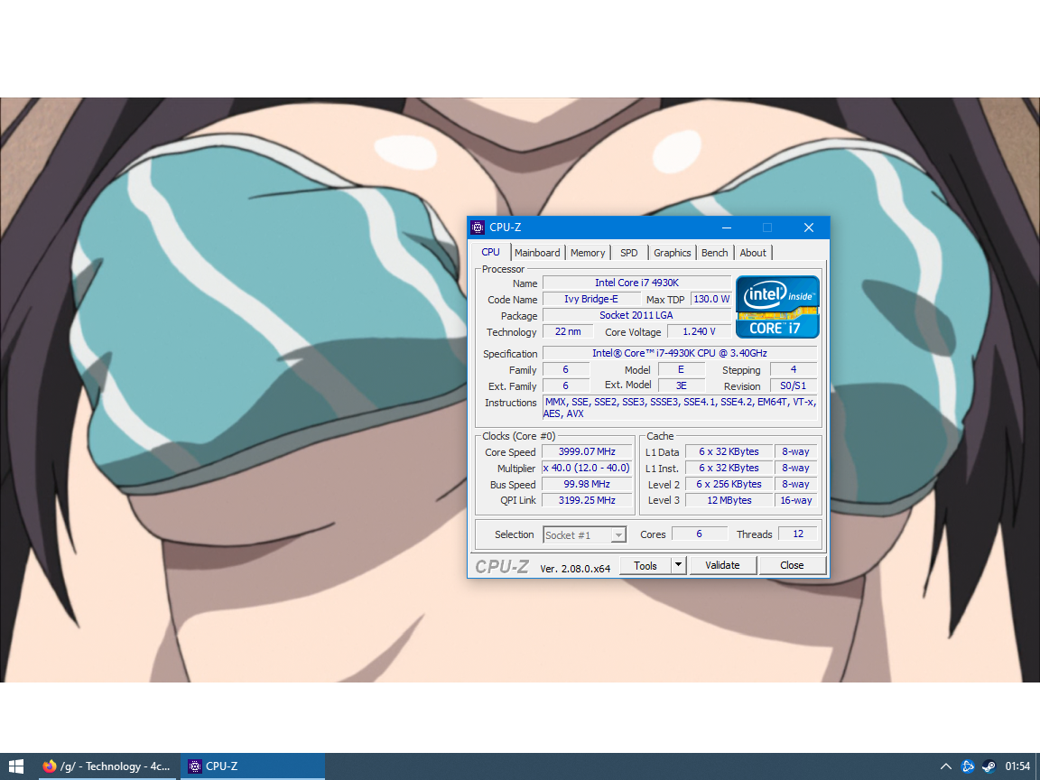
Task: Click the Model value E
Action: click(682, 369)
